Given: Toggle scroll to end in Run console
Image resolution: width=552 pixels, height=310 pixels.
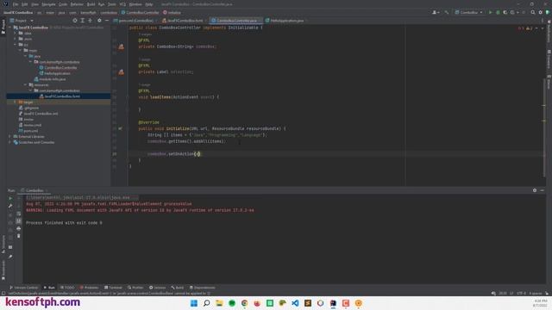Looking at the screenshot, I should click(19, 221).
